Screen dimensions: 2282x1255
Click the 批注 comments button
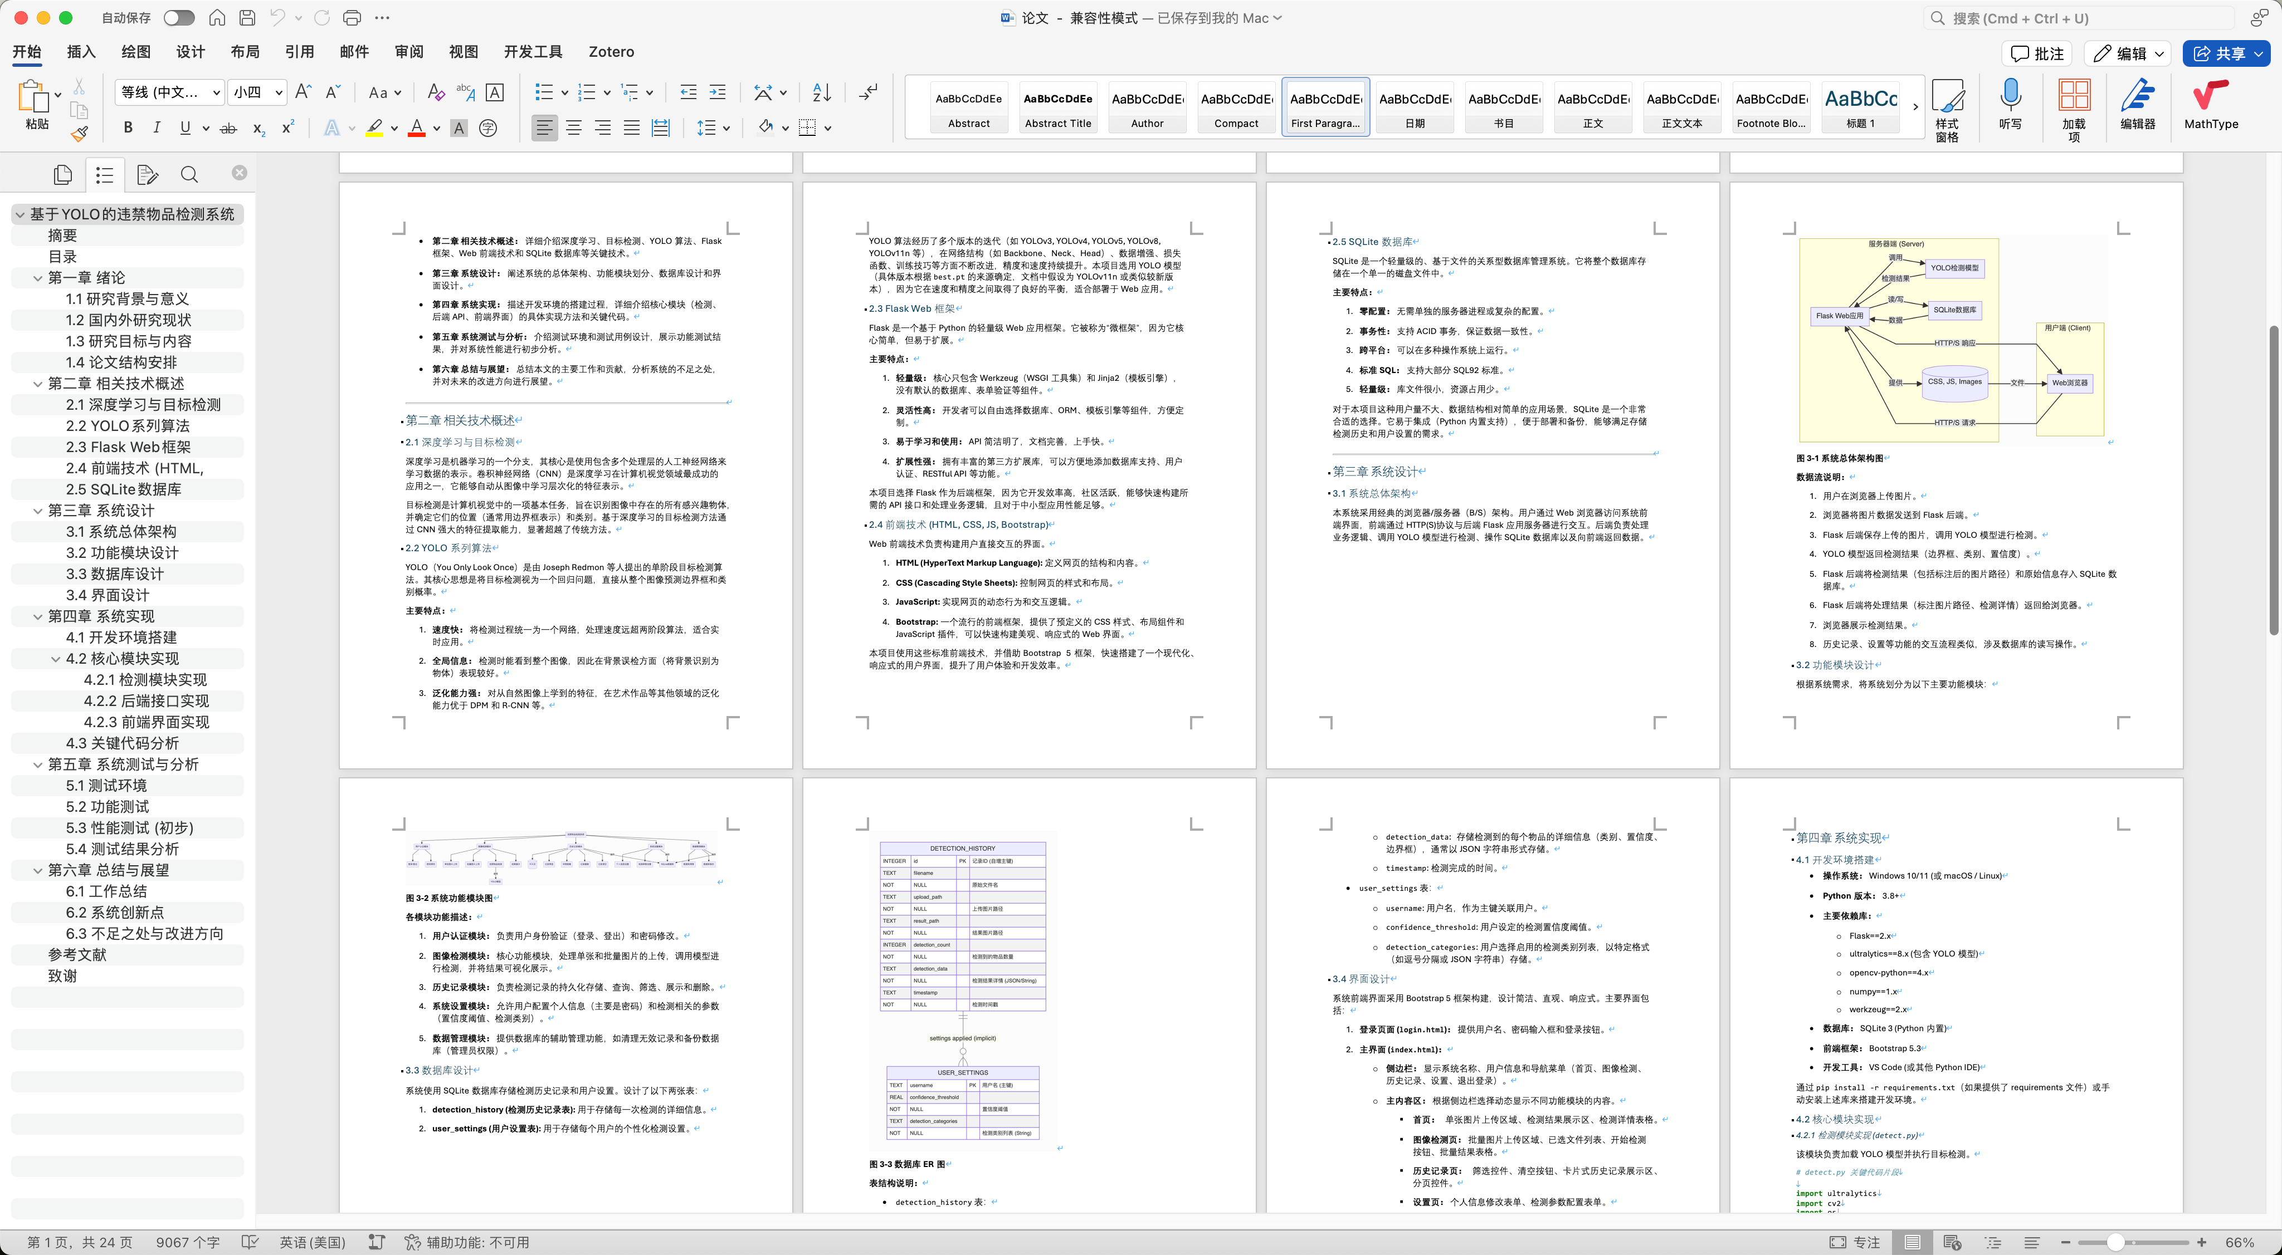pyautogui.click(x=2037, y=53)
